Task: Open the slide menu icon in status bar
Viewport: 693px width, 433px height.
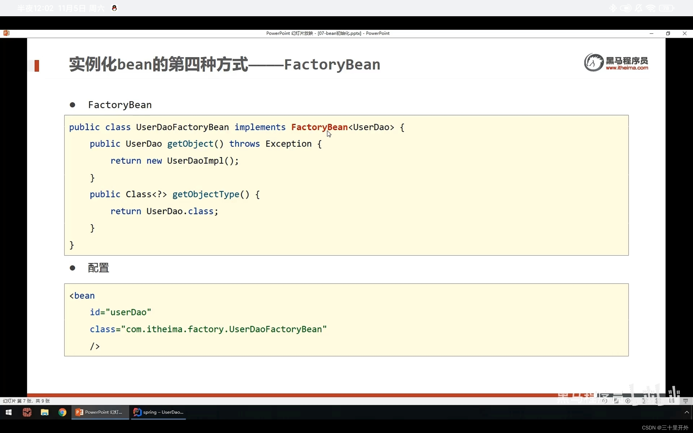Action: click(x=616, y=401)
